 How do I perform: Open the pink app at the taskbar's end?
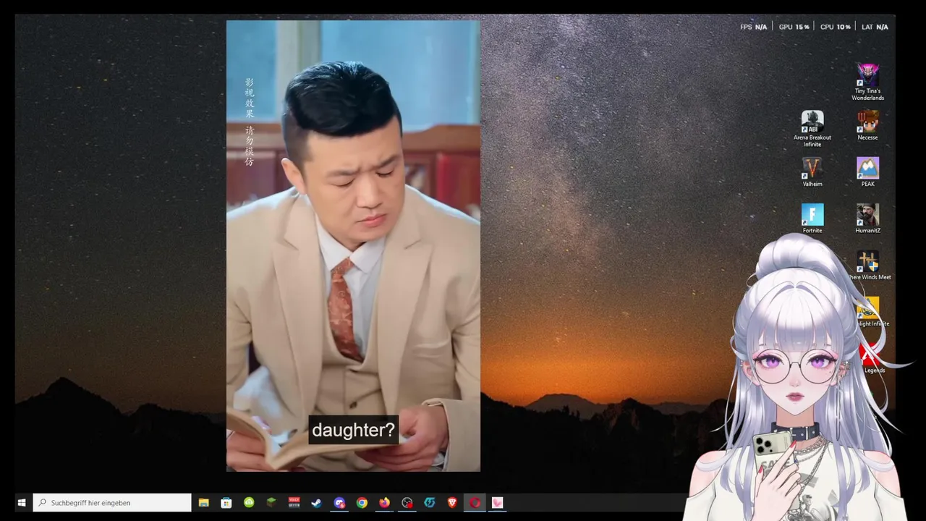497,502
